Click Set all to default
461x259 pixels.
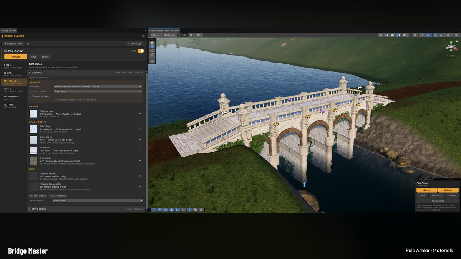[38, 196]
